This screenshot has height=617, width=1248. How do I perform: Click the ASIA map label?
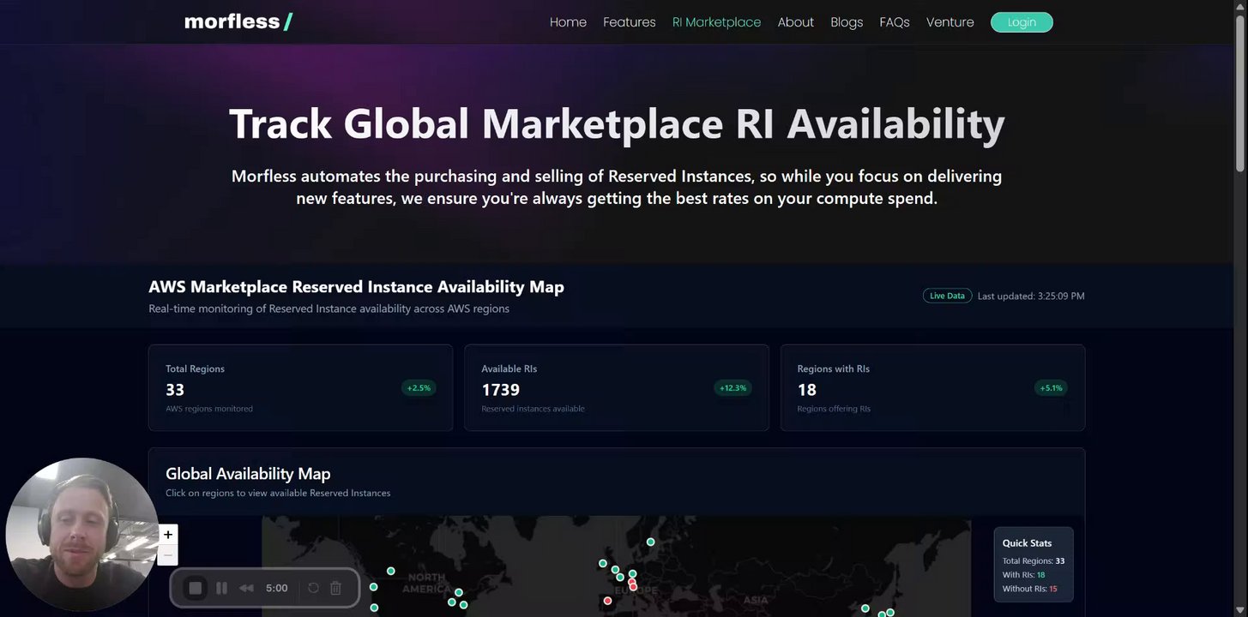(755, 601)
